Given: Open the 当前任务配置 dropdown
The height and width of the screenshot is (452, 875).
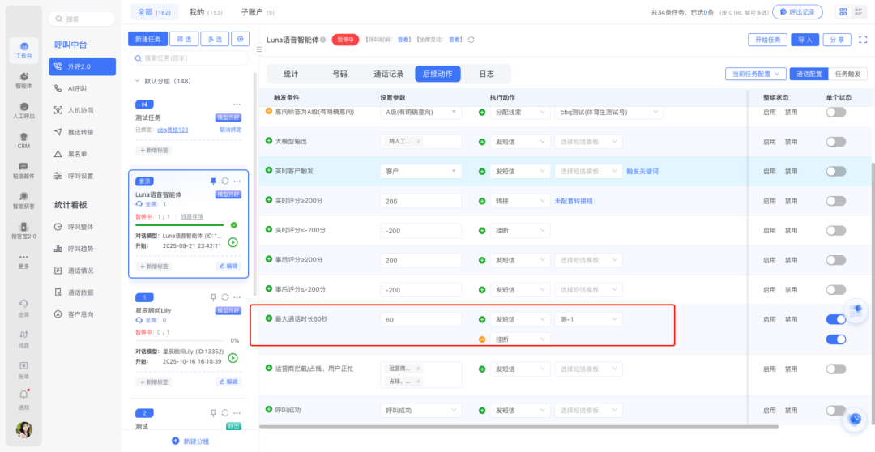Looking at the screenshot, I should click(755, 74).
